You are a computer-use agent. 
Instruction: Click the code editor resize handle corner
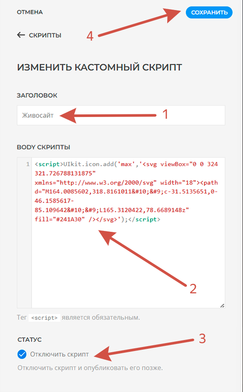tap(222, 305)
